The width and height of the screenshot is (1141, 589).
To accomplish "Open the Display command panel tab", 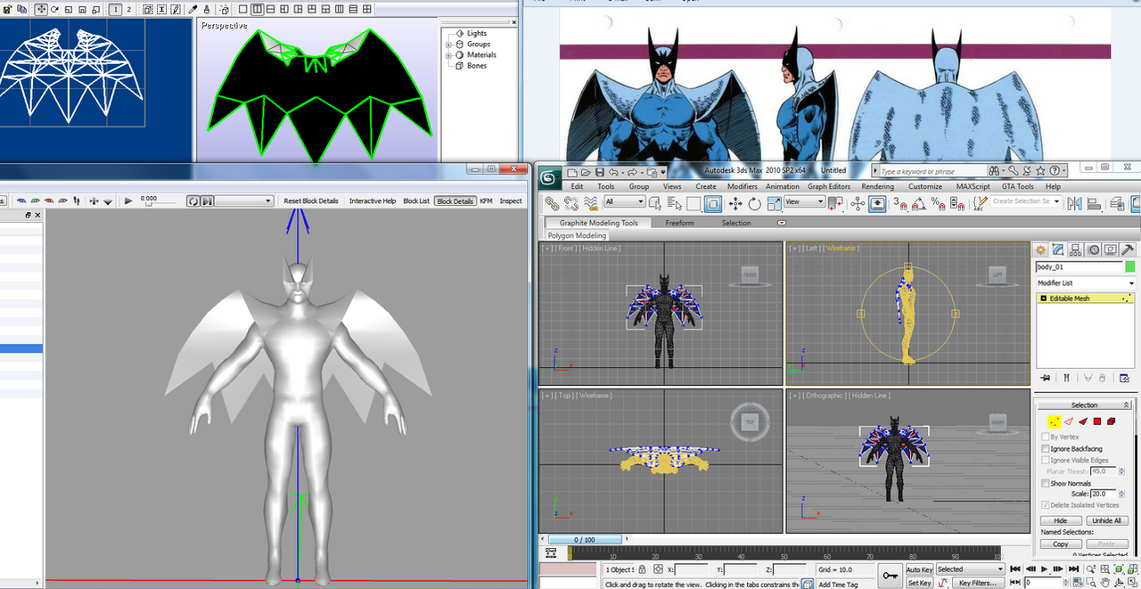I will (1111, 250).
